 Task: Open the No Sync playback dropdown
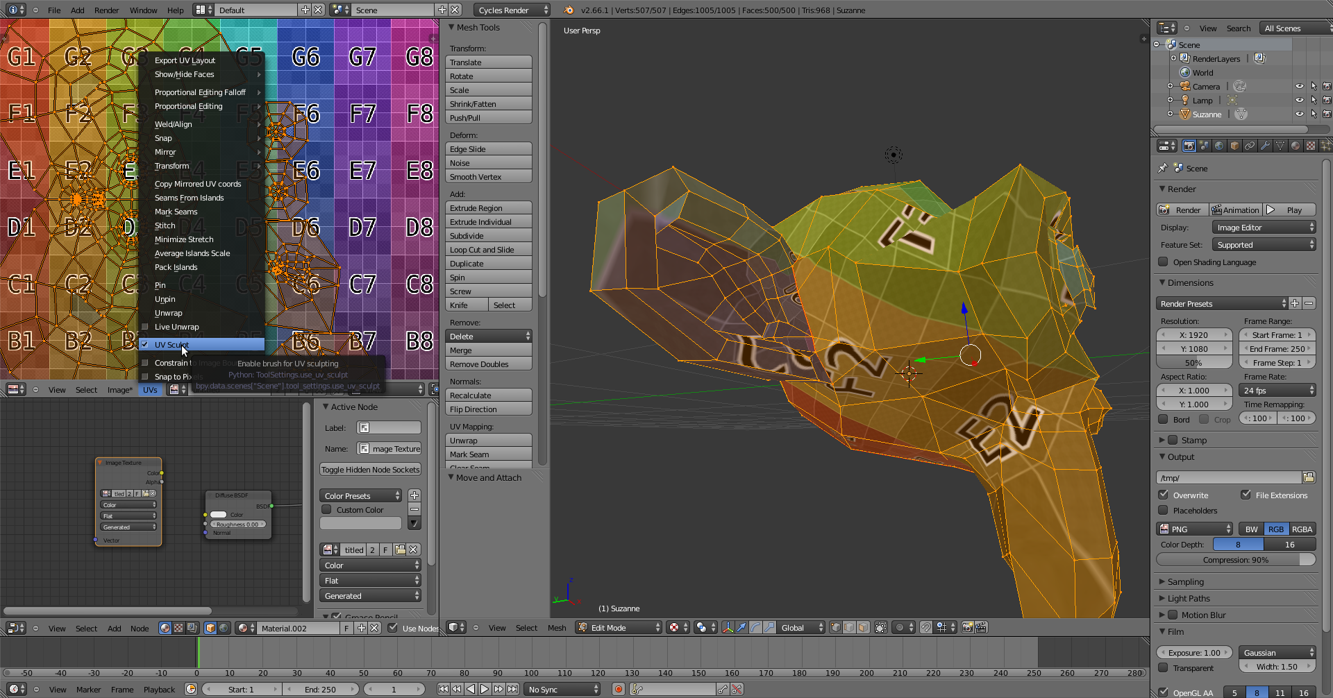562,689
